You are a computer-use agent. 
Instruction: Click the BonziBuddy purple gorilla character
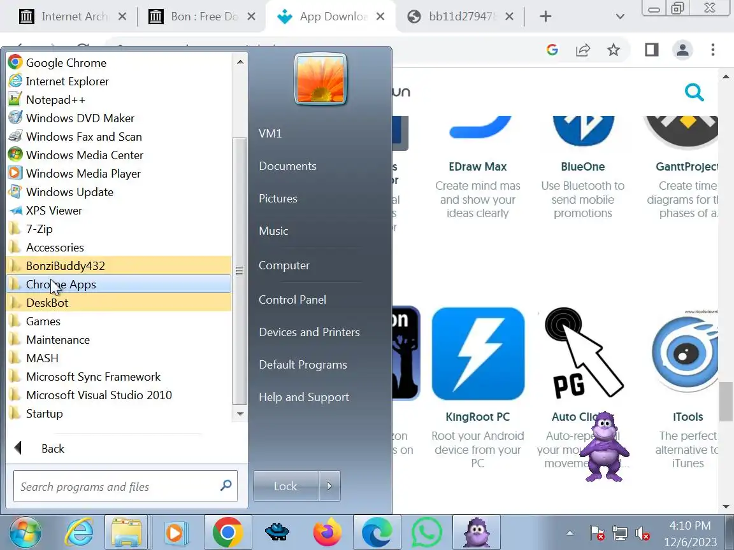604,447
